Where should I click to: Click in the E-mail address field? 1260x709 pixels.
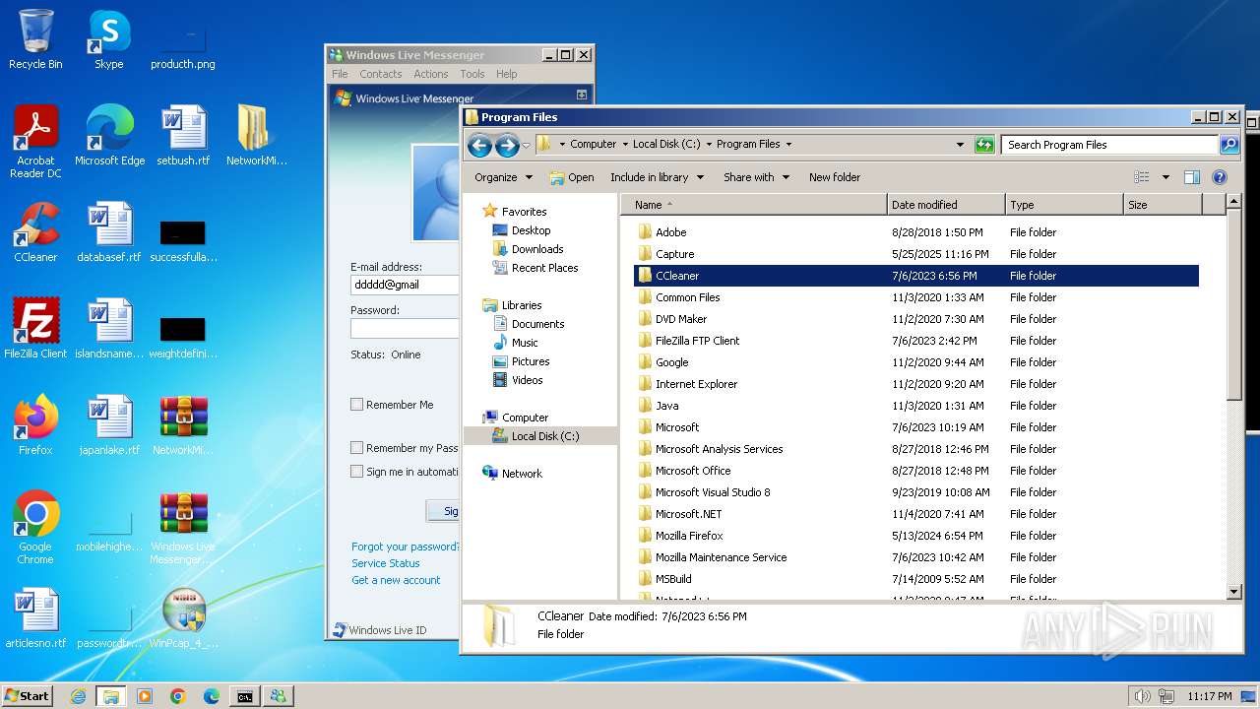click(405, 285)
